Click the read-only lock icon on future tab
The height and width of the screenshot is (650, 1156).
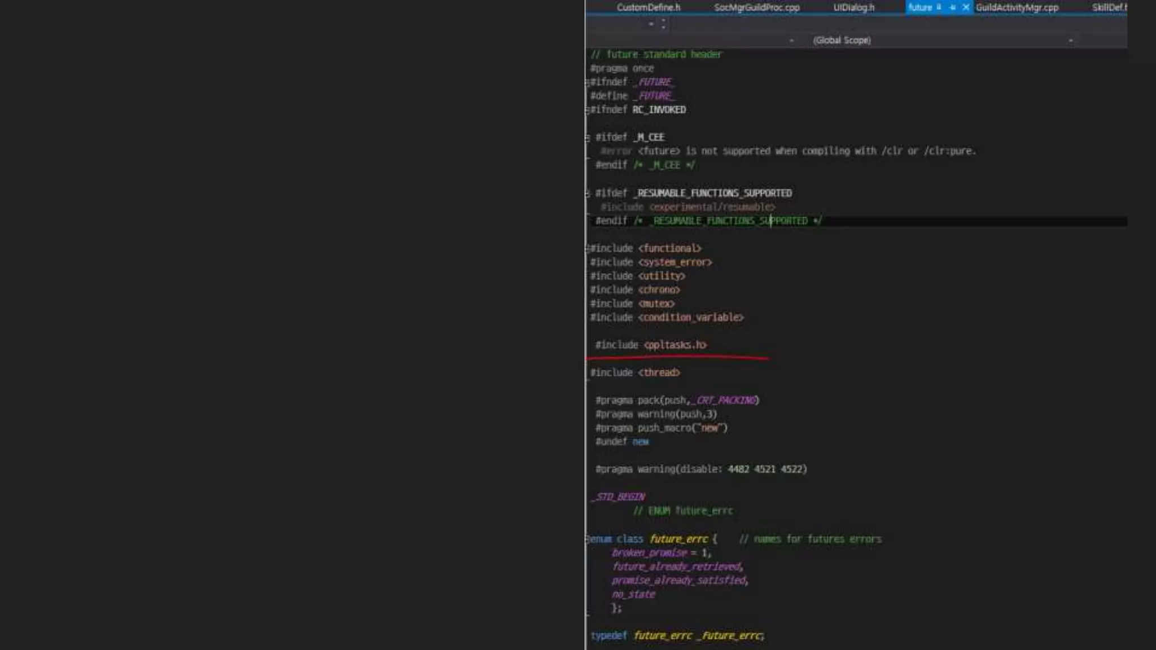coord(939,7)
